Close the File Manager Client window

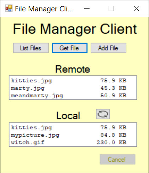pyautogui.click(x=136, y=9)
